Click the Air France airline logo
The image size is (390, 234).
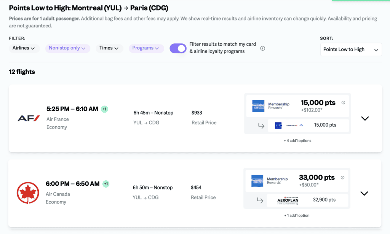click(x=29, y=118)
